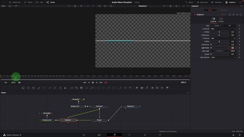Viewport: 244px width, 137px height.
Task: Click the Light Angle dial control
Action: [x=219, y=51]
